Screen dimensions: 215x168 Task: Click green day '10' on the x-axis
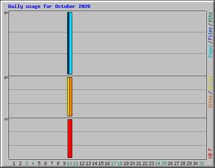coord(69,163)
